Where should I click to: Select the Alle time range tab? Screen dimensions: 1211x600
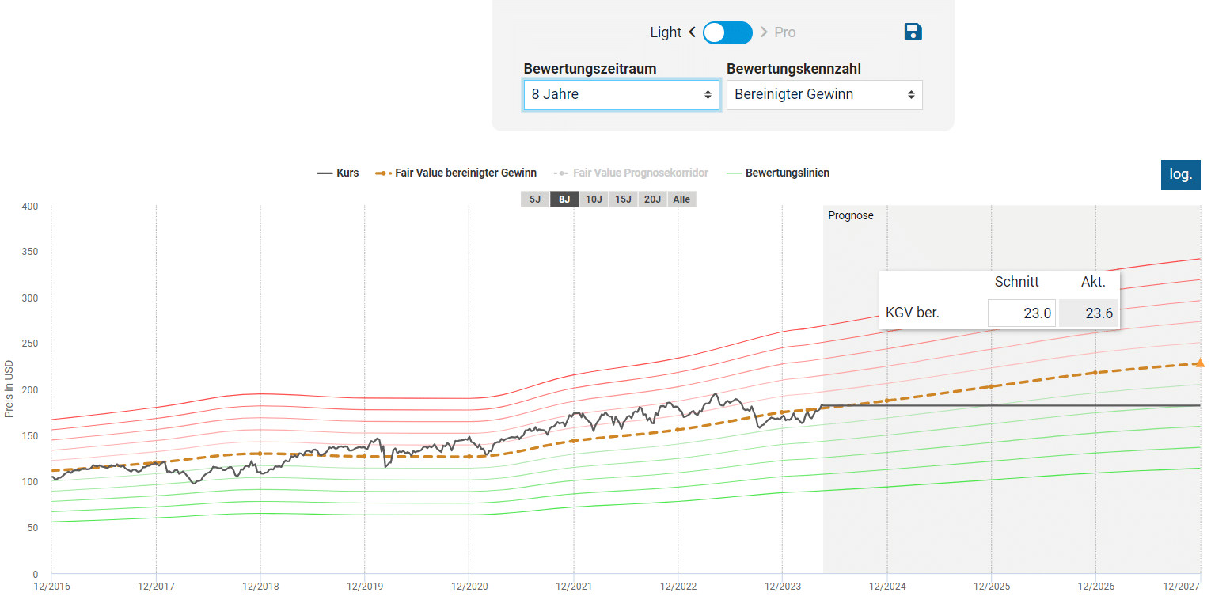coord(681,199)
